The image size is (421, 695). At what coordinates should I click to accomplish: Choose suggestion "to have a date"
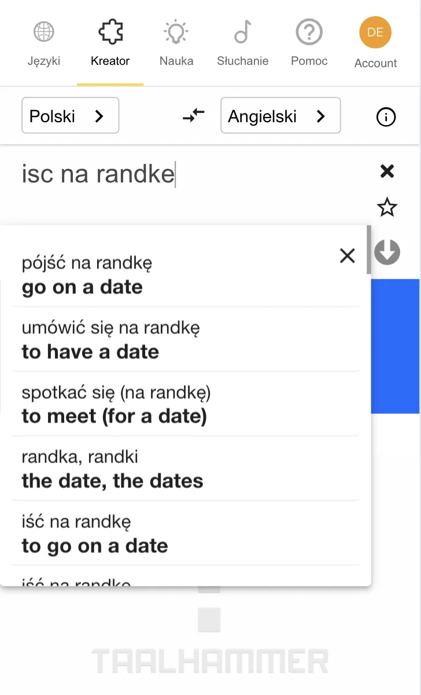[186, 339]
